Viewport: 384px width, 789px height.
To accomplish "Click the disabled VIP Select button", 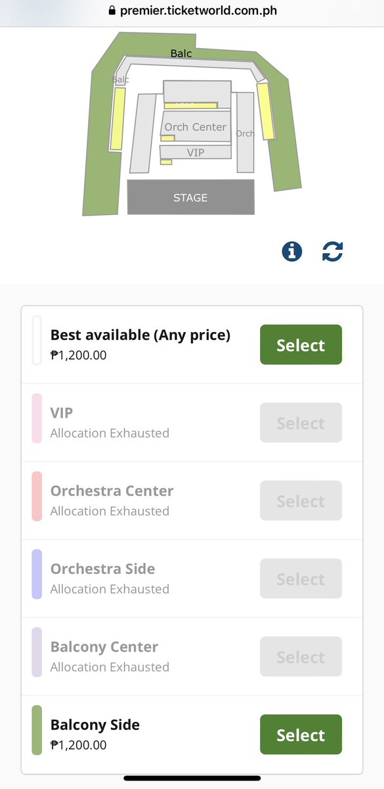I will coord(301,422).
